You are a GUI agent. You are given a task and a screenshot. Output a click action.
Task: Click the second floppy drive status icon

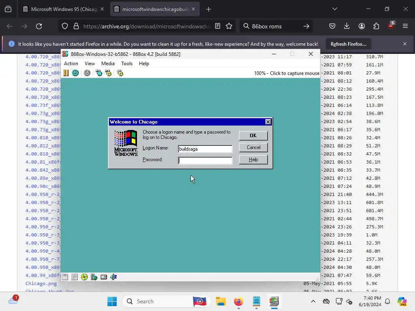[75, 277]
